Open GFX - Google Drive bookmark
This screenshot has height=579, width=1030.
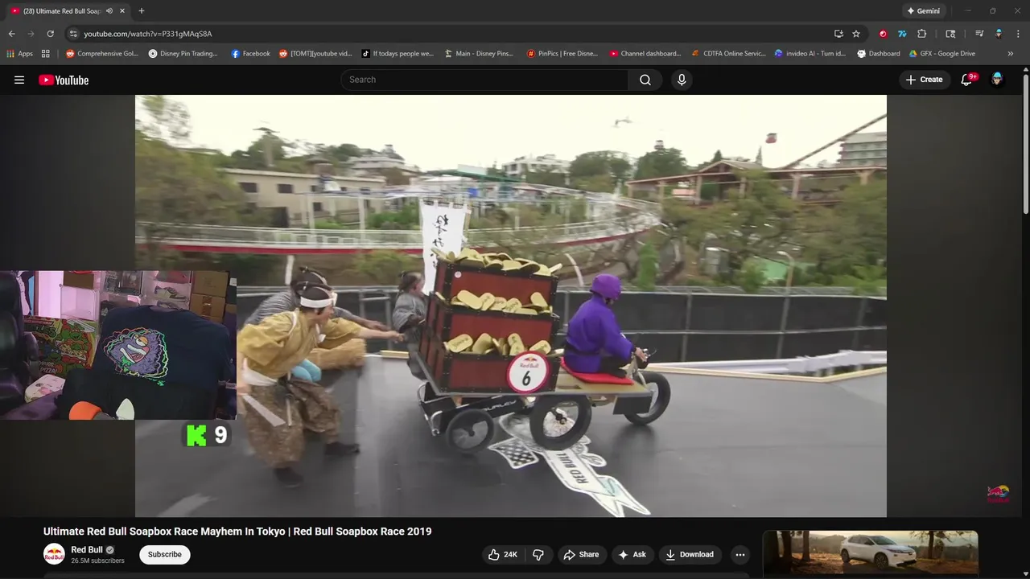942,54
